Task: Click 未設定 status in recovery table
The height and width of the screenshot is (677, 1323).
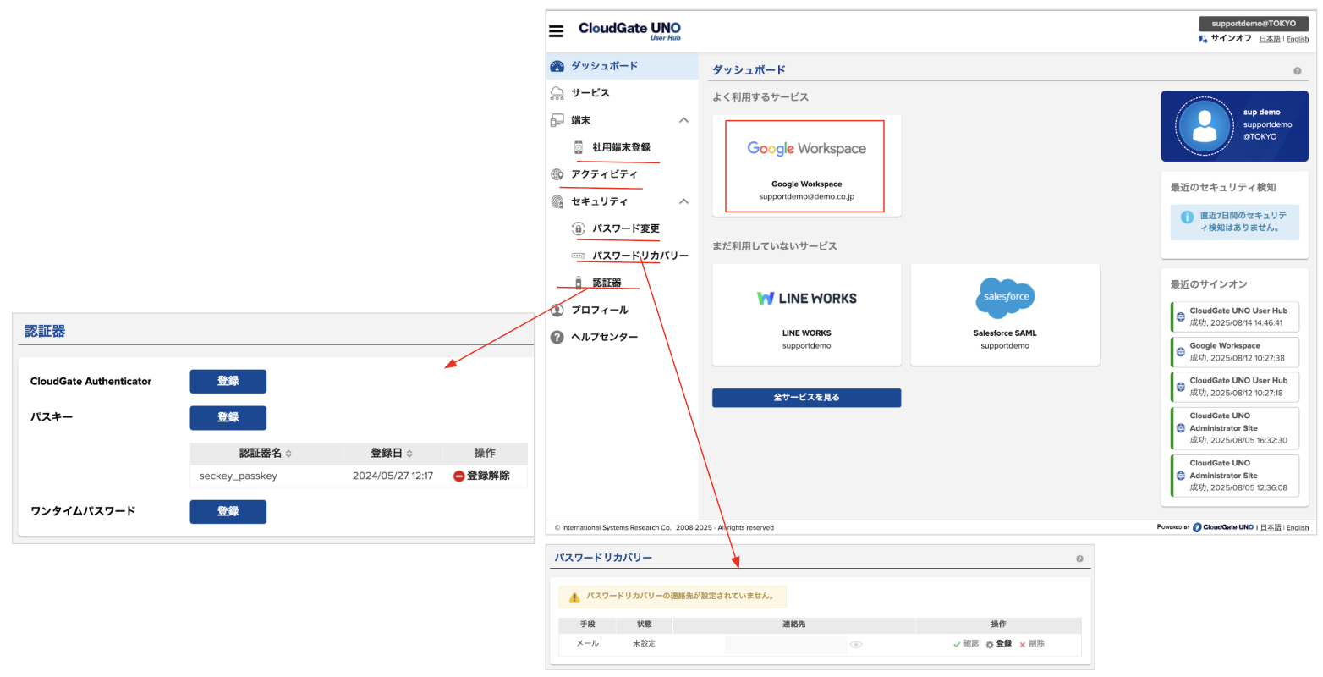Action: tap(644, 644)
